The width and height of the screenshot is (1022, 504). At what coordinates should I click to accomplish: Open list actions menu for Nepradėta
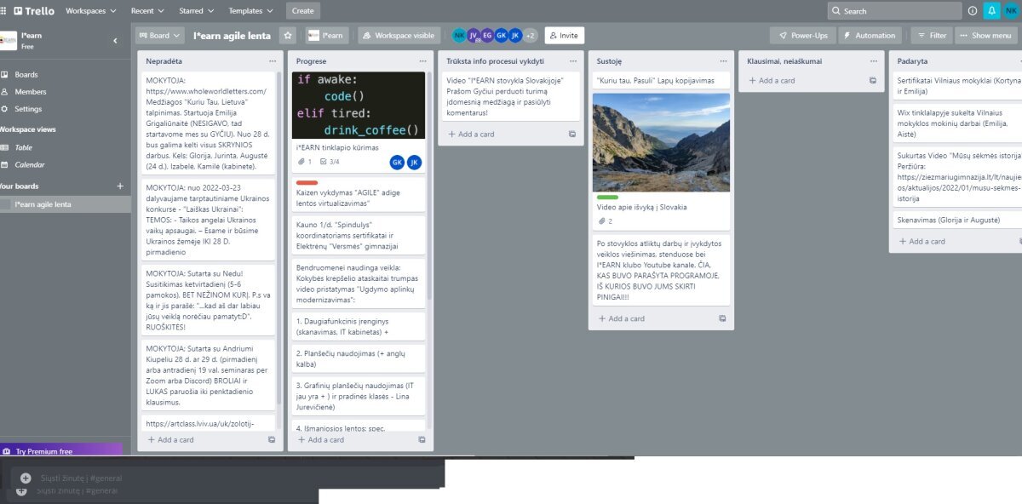[273, 61]
